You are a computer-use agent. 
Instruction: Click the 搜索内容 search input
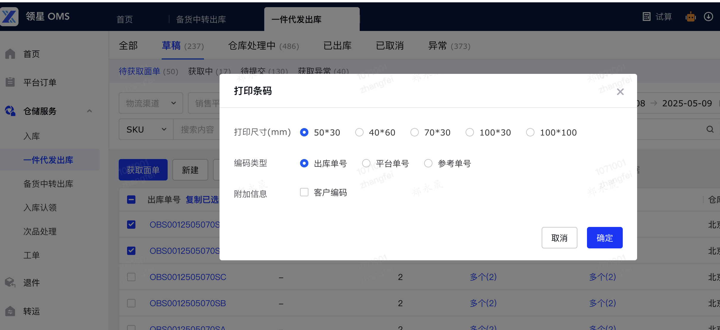[x=197, y=129]
